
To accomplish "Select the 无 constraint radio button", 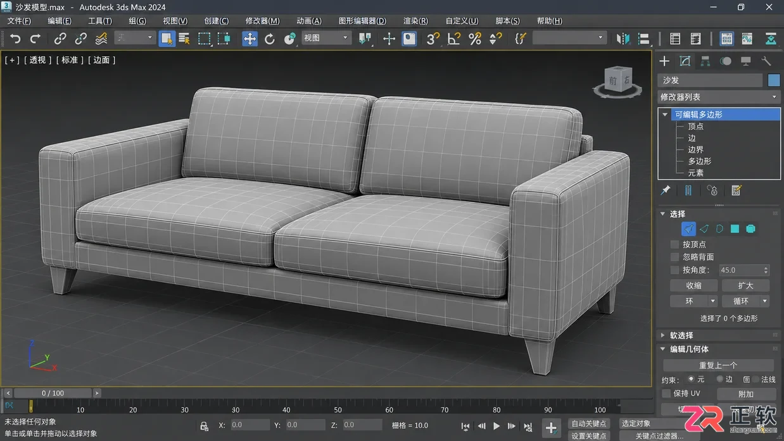I will (691, 379).
